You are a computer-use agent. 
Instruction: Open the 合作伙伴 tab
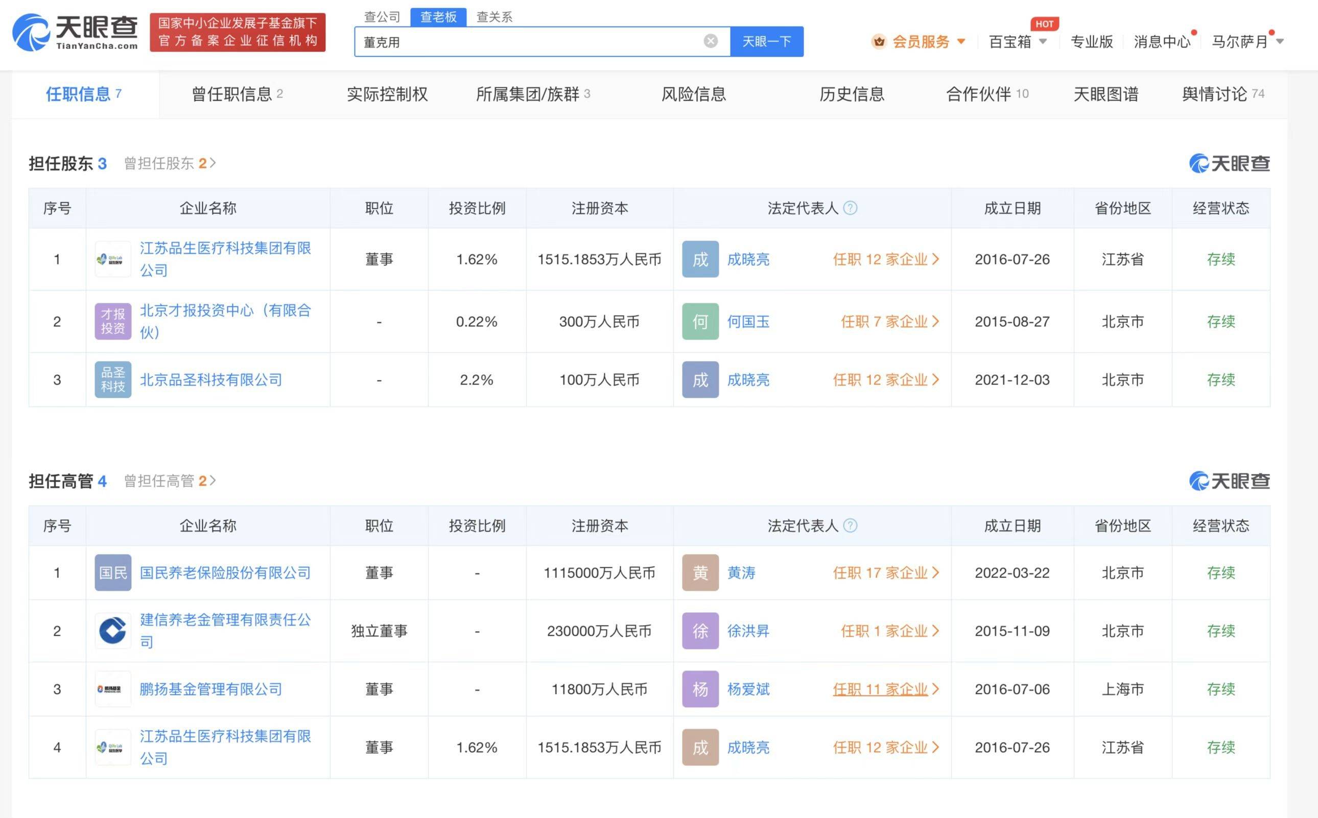click(x=987, y=94)
